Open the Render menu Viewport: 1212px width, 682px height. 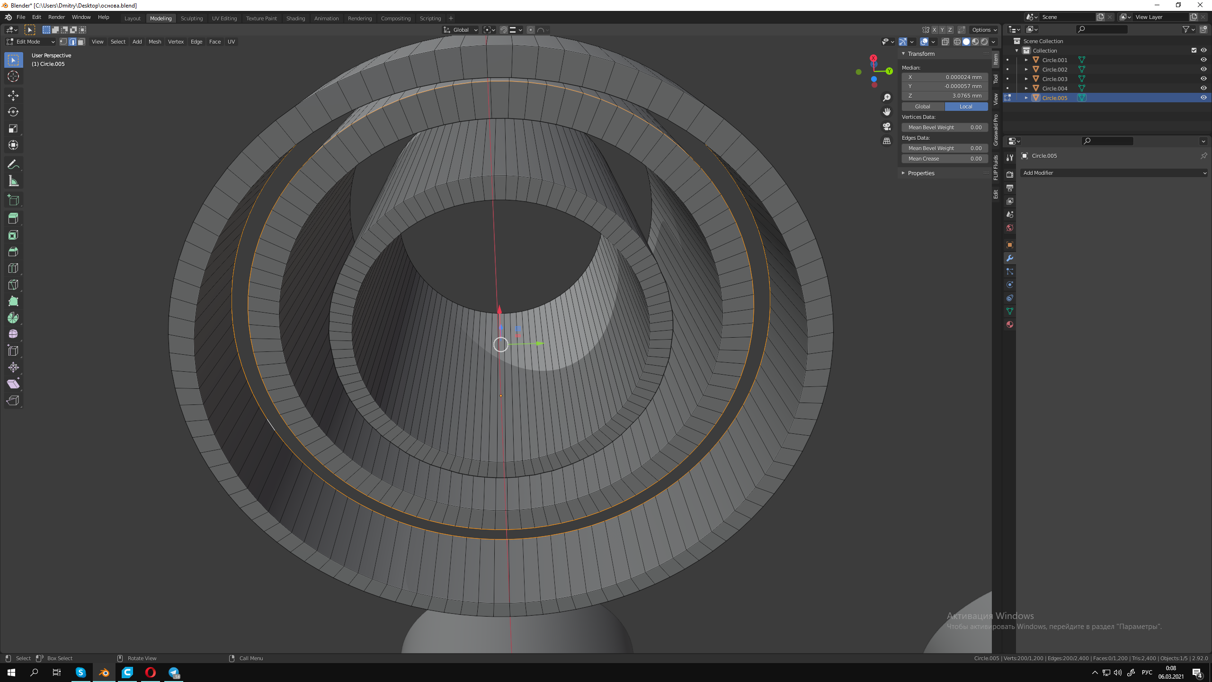57,17
